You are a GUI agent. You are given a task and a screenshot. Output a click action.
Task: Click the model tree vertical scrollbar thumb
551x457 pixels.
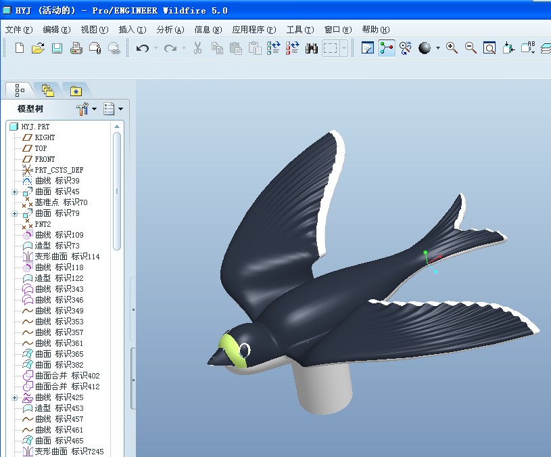(x=117, y=192)
